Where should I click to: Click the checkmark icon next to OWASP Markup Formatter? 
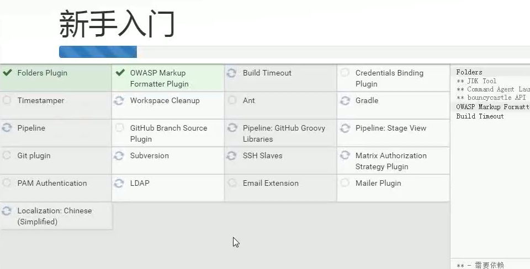click(120, 73)
